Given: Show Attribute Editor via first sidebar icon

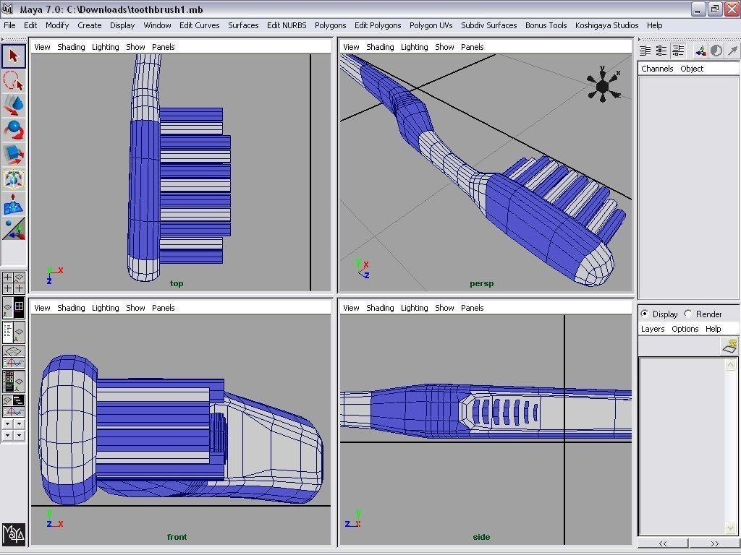Looking at the screenshot, I should [645, 51].
